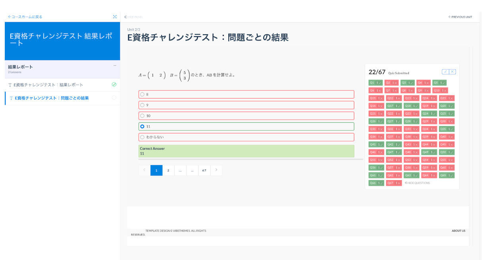Go to next question with right chevron
The width and height of the screenshot is (482, 260).
click(216, 170)
